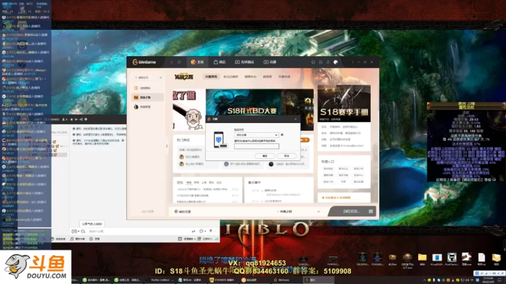The height and width of the screenshot is (284, 506).
Task: Open the first toolbar icon in chat input bar
Action: click(x=74, y=231)
